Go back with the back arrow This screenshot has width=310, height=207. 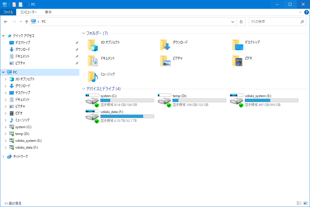[6, 22]
